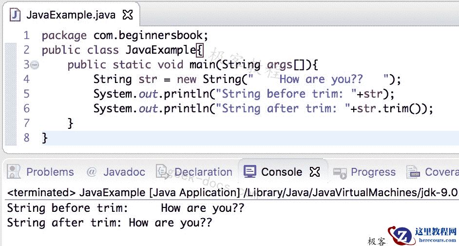Click line number 1 in the gutter
Viewport: 459px width, 246px height.
click(x=27, y=36)
